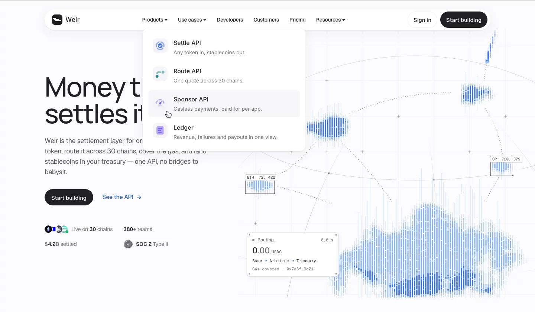Click the 380+ teams stat
Screen dimensions: 535x312
point(138,229)
